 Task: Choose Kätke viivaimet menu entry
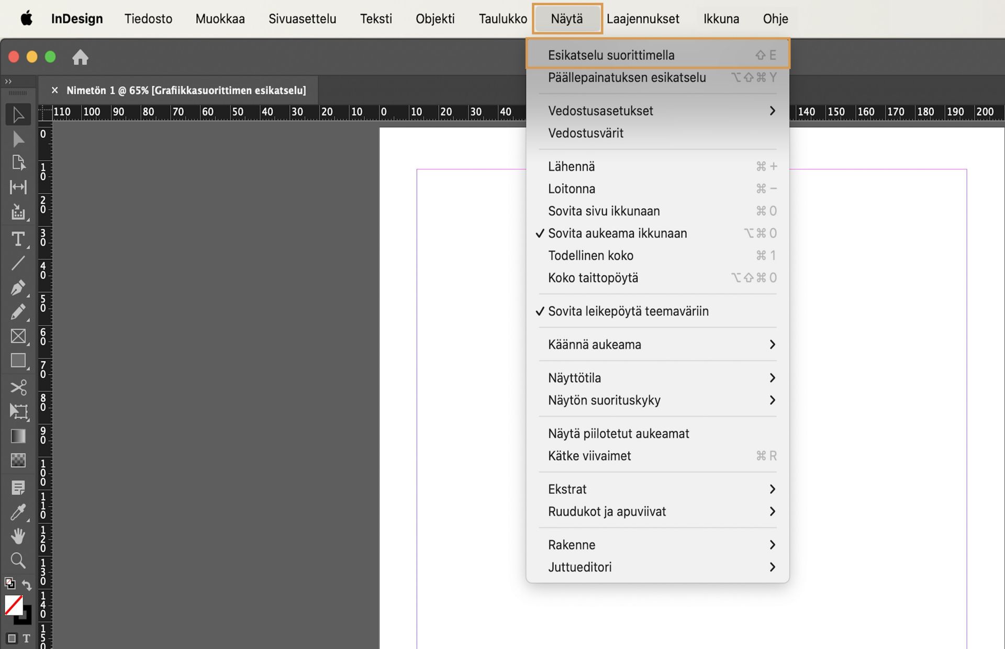coord(589,456)
